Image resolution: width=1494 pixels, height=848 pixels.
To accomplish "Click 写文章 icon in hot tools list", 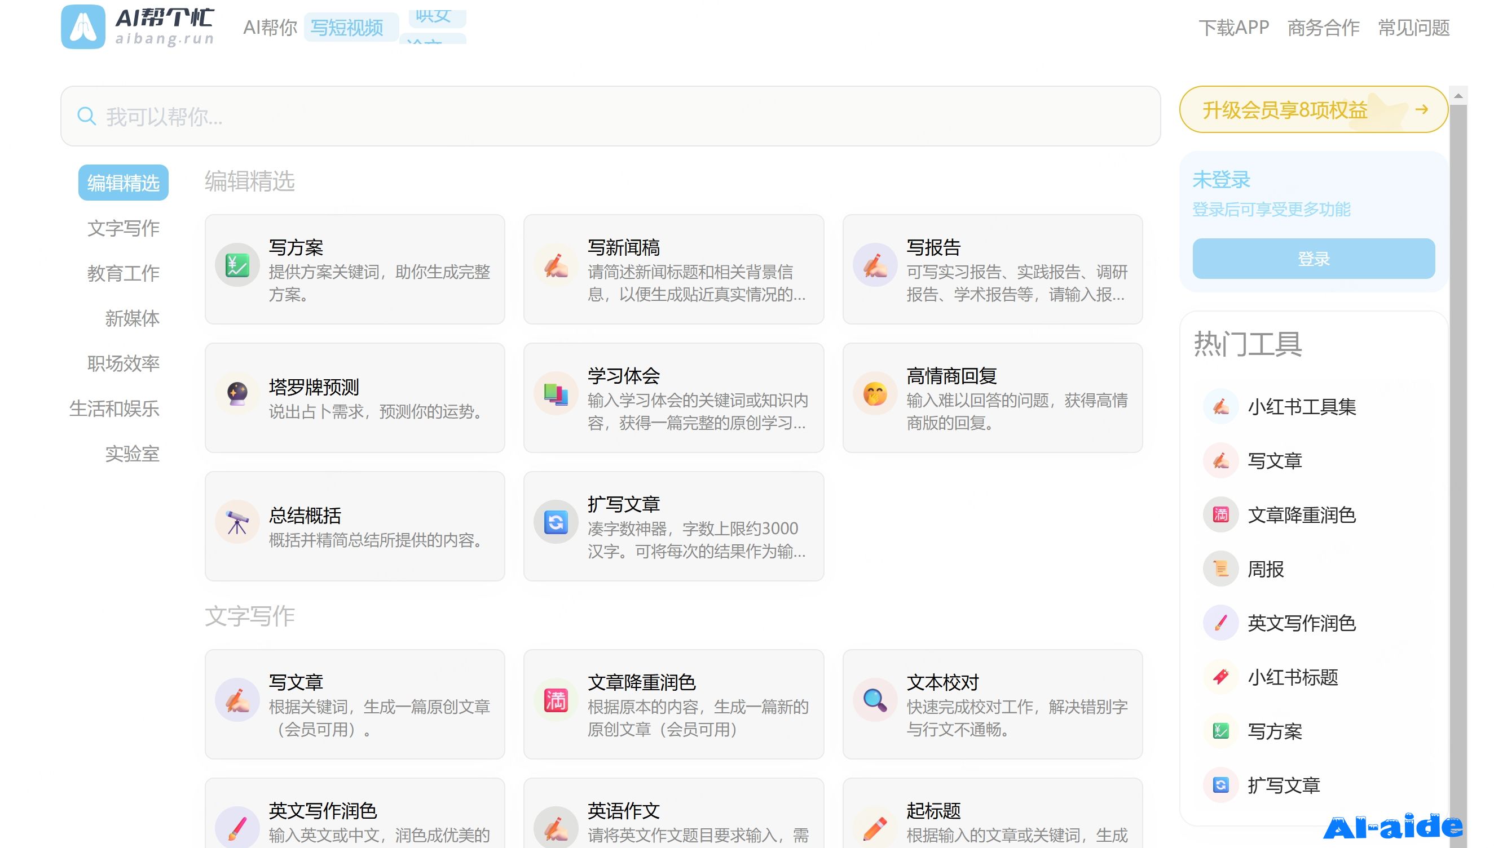I will [1220, 461].
